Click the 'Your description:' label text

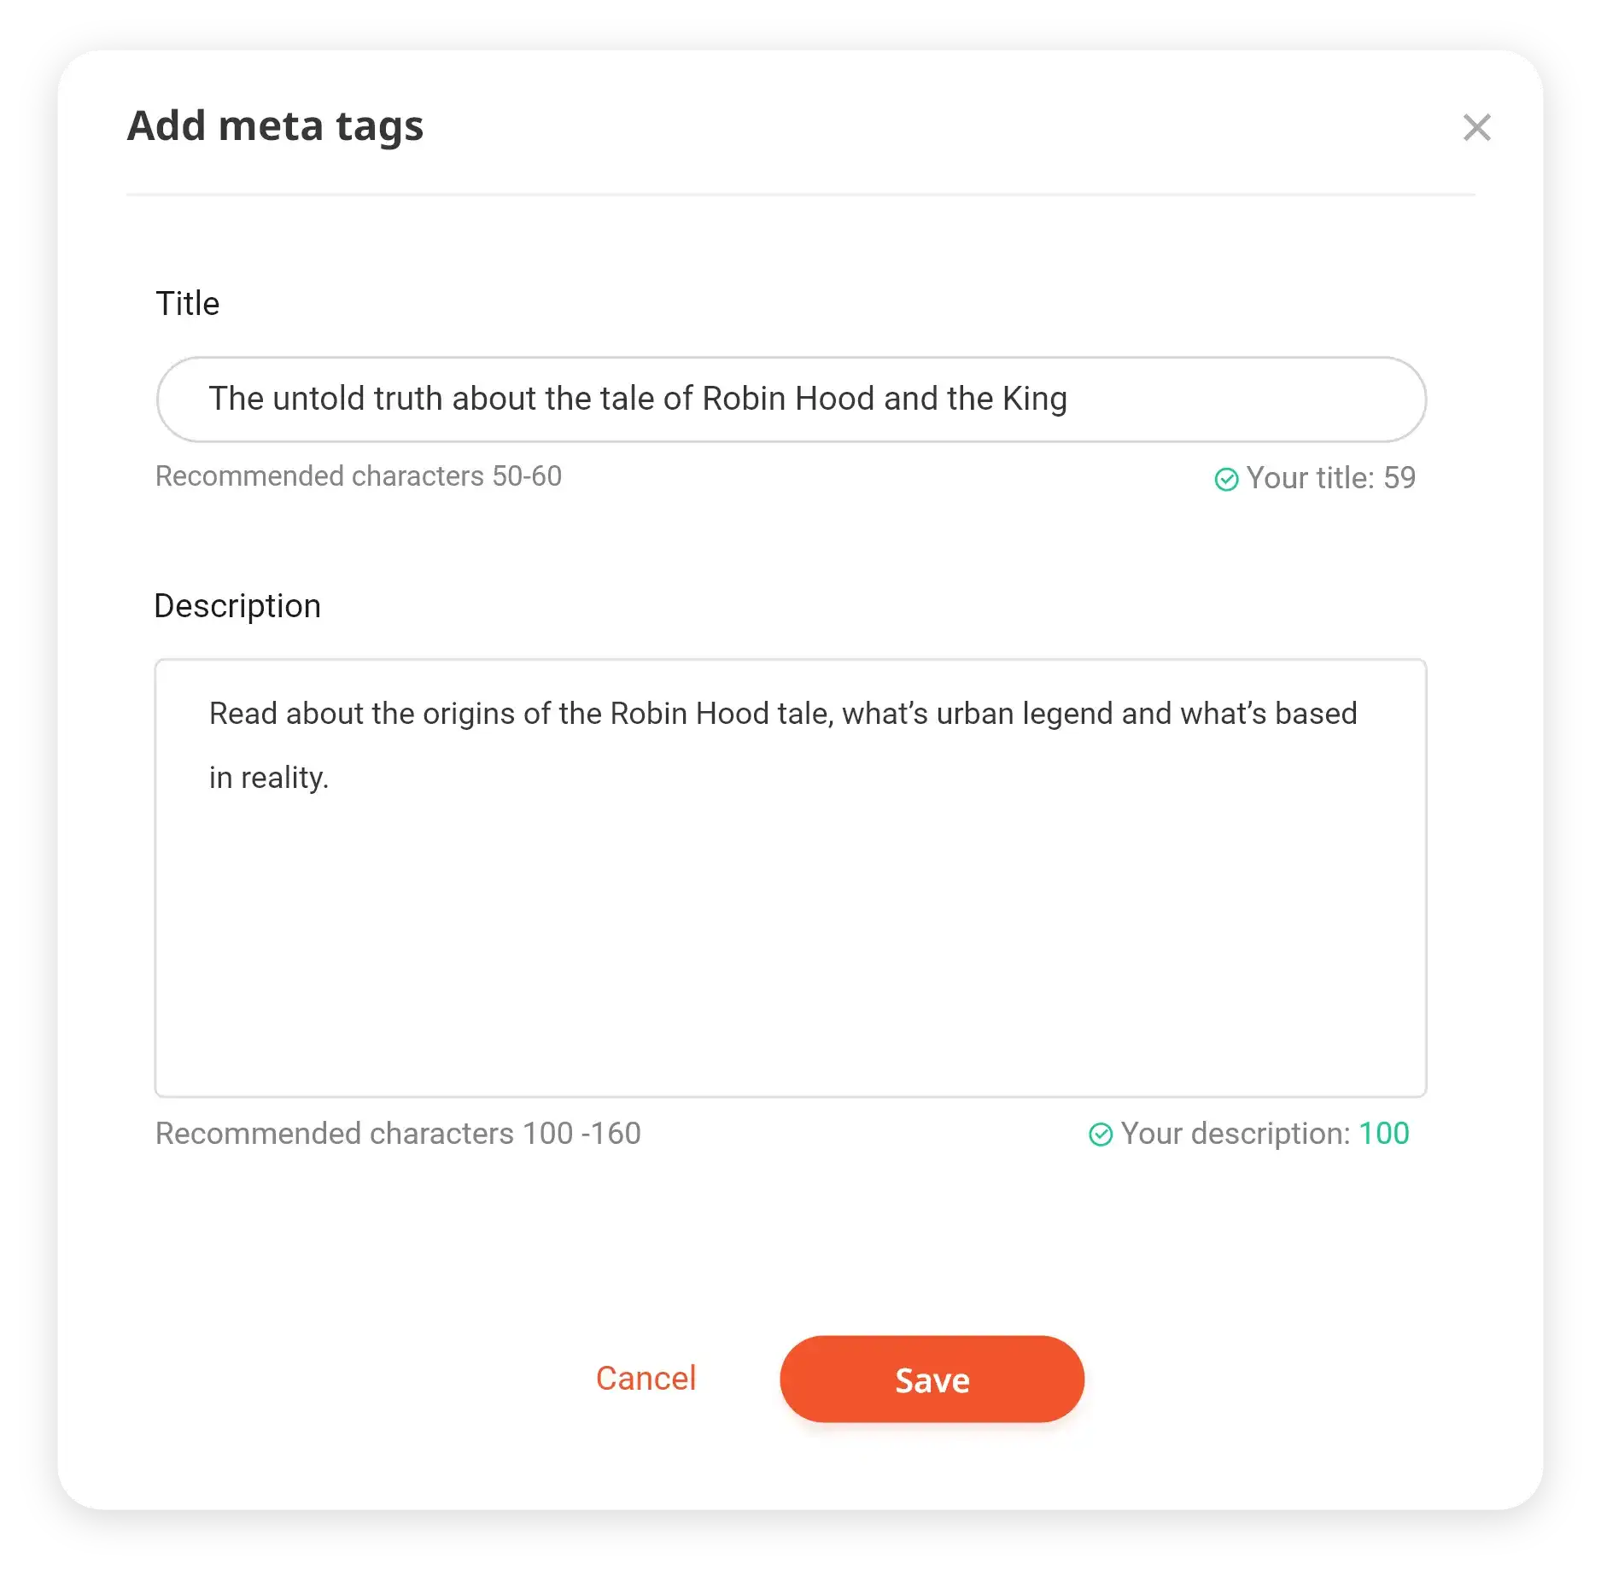(x=1236, y=1134)
